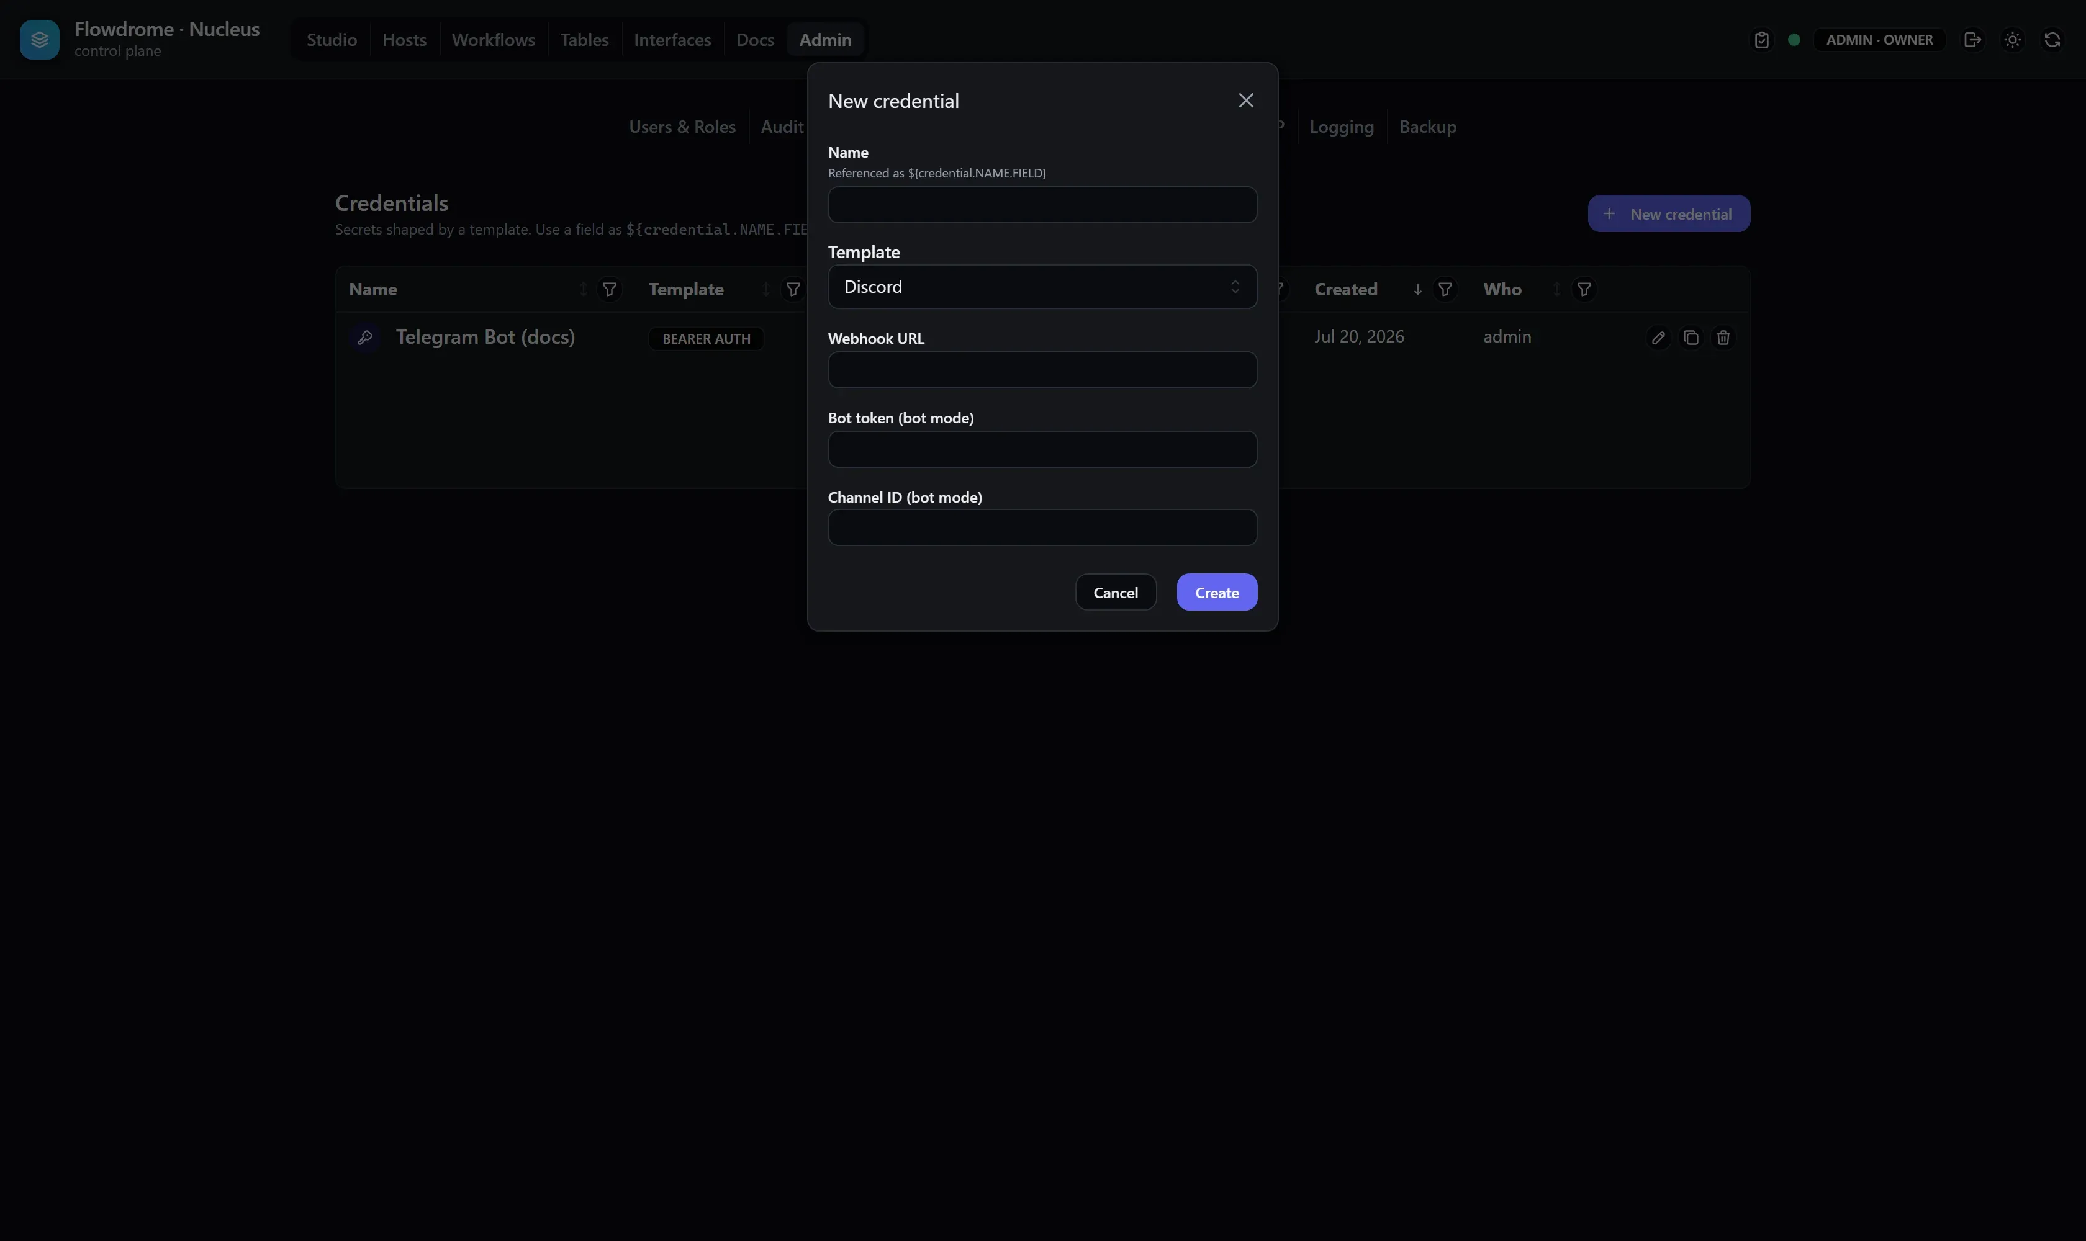This screenshot has width=2086, height=1241.
Task: Sort by the Who column arrows
Action: click(1556, 289)
